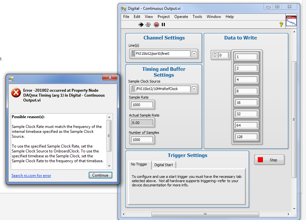Open the Operate menu

coord(181,17)
